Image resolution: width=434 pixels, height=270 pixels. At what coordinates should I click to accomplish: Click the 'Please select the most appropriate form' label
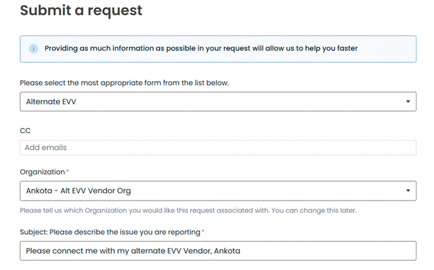[x=124, y=83]
